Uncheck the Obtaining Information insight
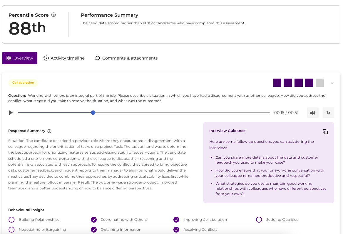This screenshot has height=234, width=343. (x=94, y=230)
